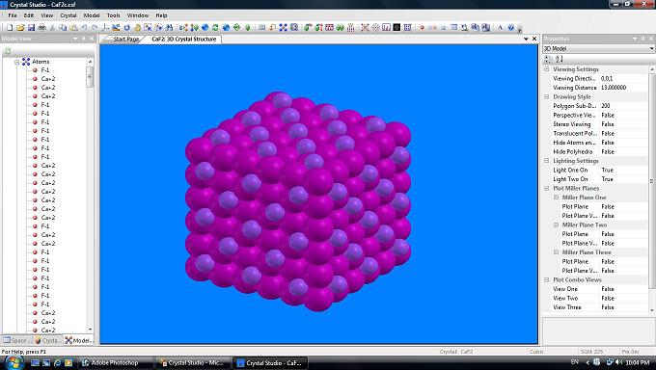656x370 pixels.
Task: Open the Crystal menu
Action: click(x=68, y=15)
